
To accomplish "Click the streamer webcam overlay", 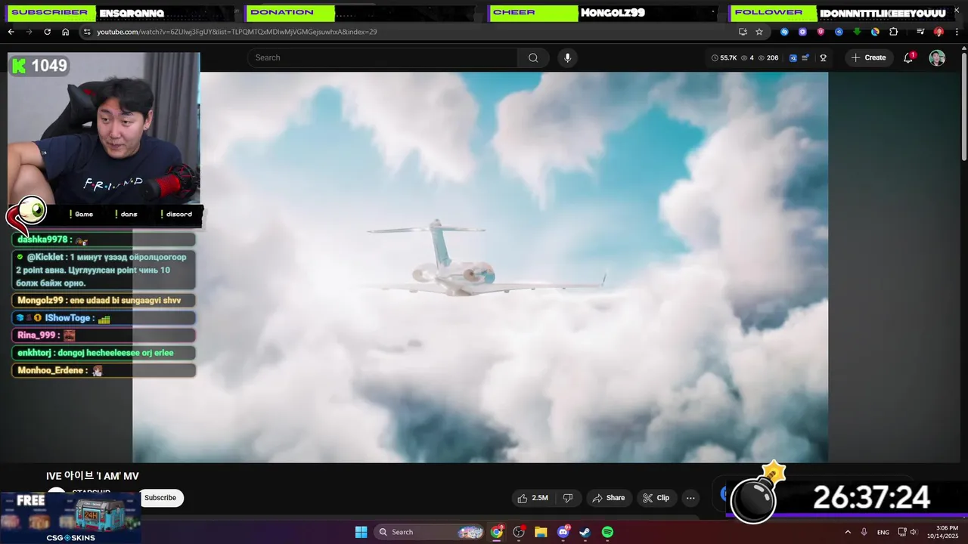I will click(104, 128).
